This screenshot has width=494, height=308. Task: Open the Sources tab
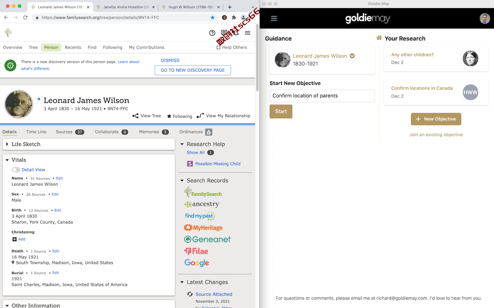point(70,132)
